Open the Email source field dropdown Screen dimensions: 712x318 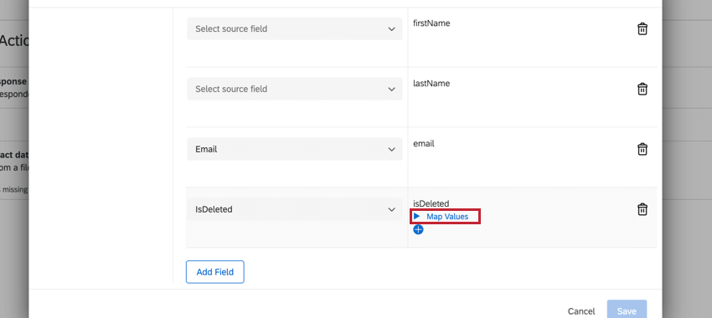[x=295, y=149]
